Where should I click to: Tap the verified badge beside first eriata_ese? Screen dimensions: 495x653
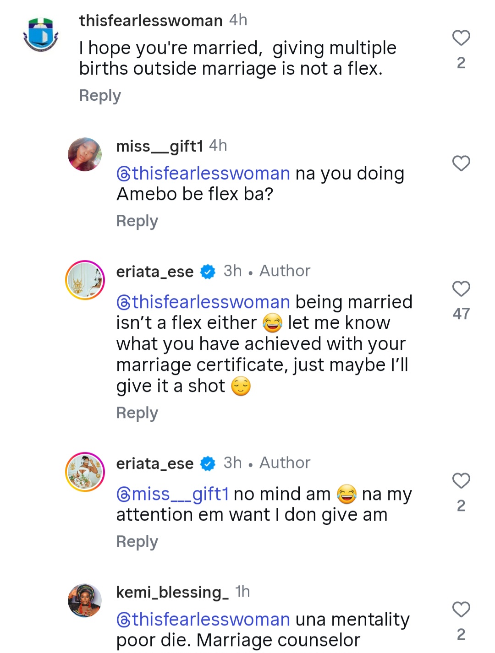pyautogui.click(x=208, y=272)
